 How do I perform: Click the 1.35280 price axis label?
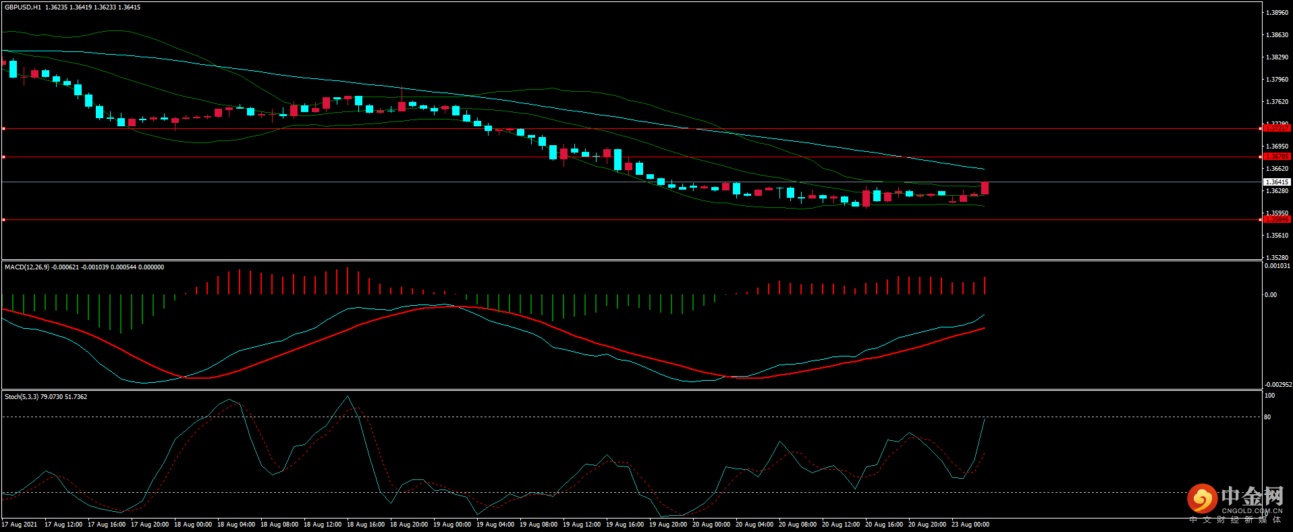coord(1277,258)
